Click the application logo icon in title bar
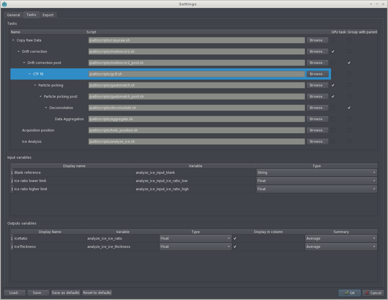The image size is (388, 300). [x=4, y=4]
